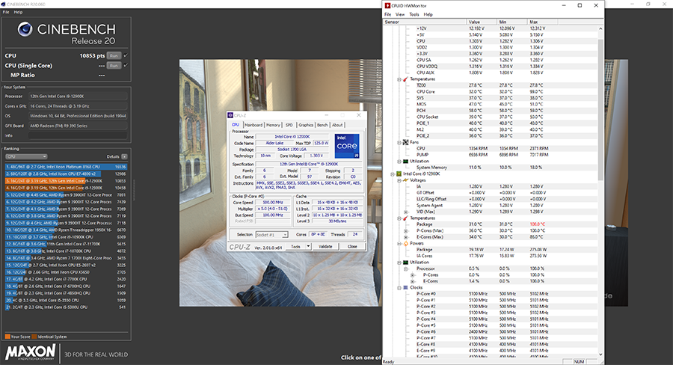673x365 pixels.
Task: Switch to the About tab in CPU-Z
Action: click(337, 125)
